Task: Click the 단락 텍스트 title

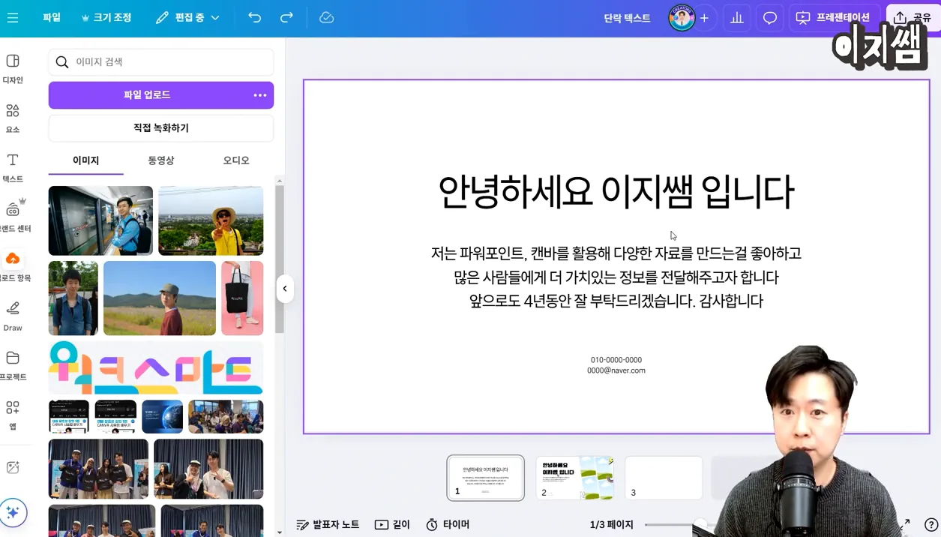Action: pyautogui.click(x=627, y=18)
